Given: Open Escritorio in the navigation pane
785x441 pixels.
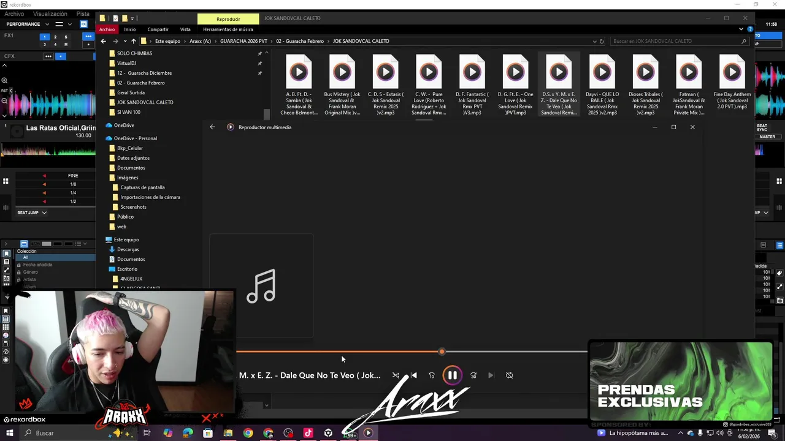Looking at the screenshot, I should click(127, 269).
